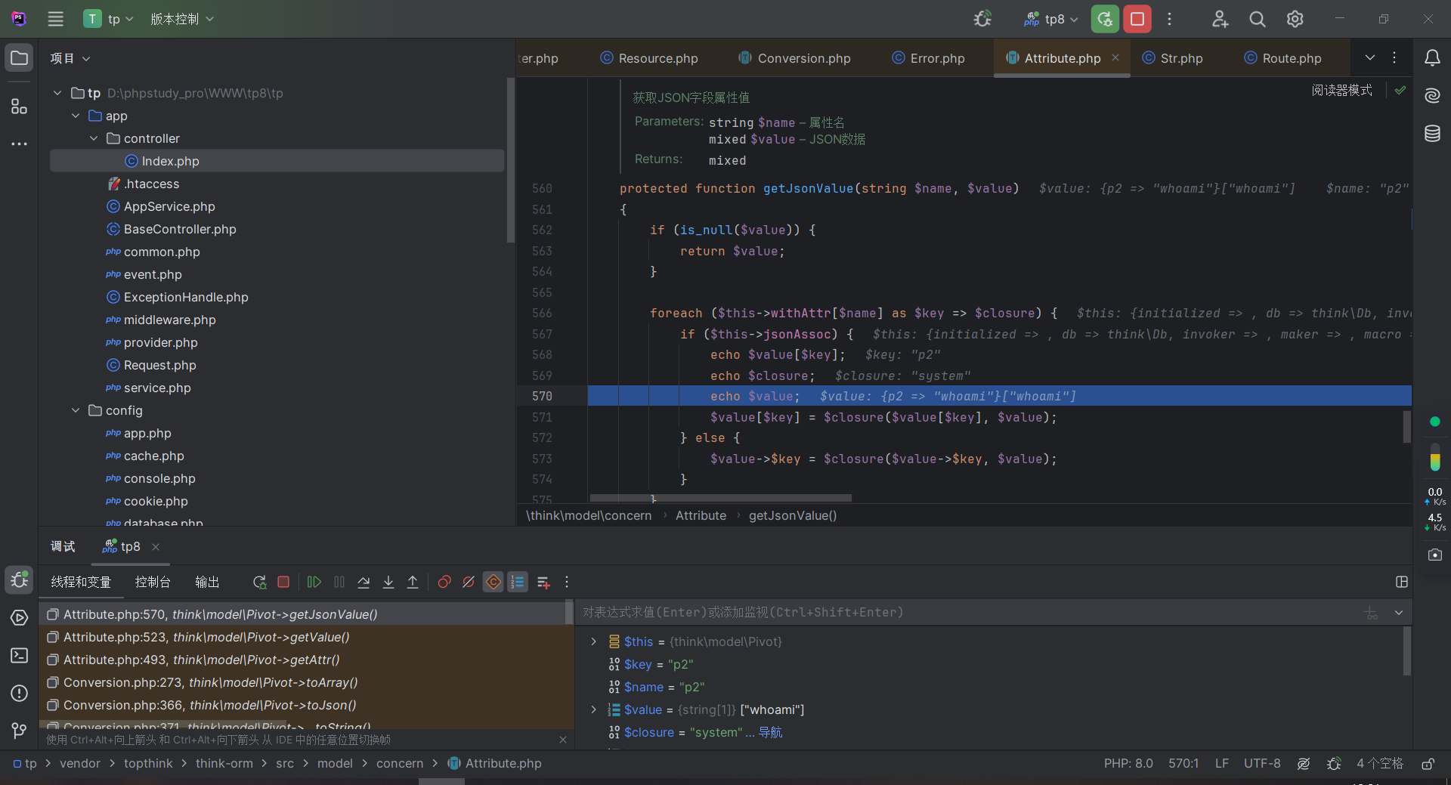Viewport: 1451px width, 785px height.
Task: Click the Step Out debug icon
Action: click(413, 582)
